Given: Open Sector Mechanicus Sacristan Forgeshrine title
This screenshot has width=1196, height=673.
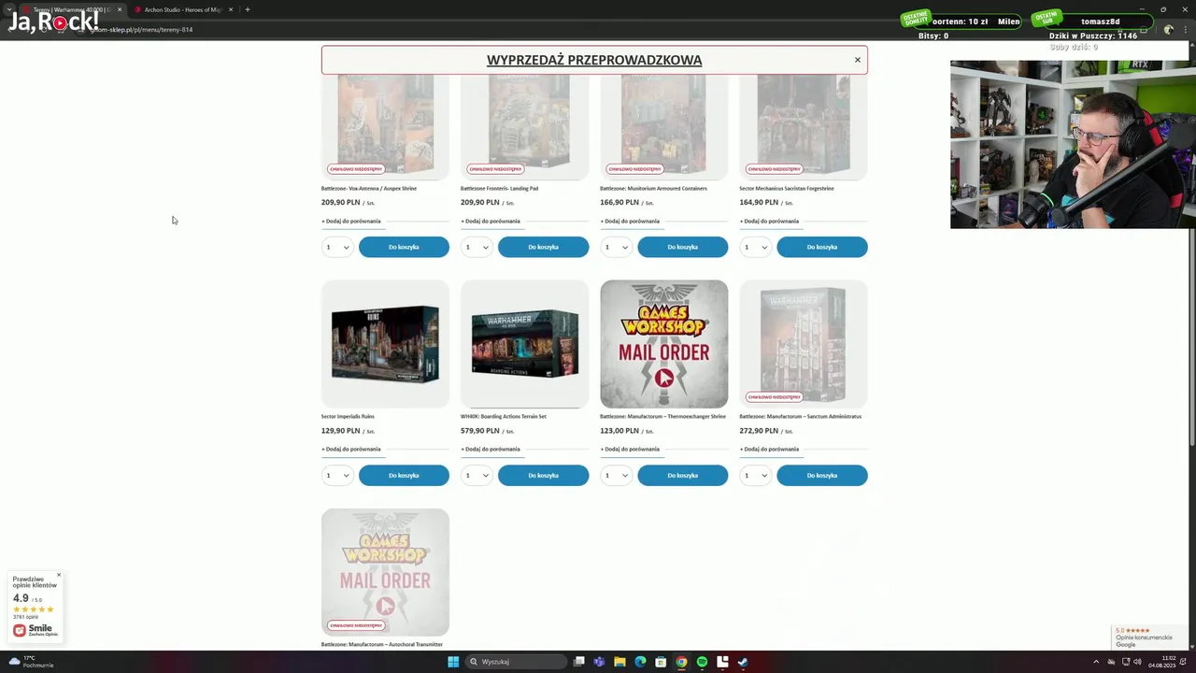Looking at the screenshot, I should 787,188.
